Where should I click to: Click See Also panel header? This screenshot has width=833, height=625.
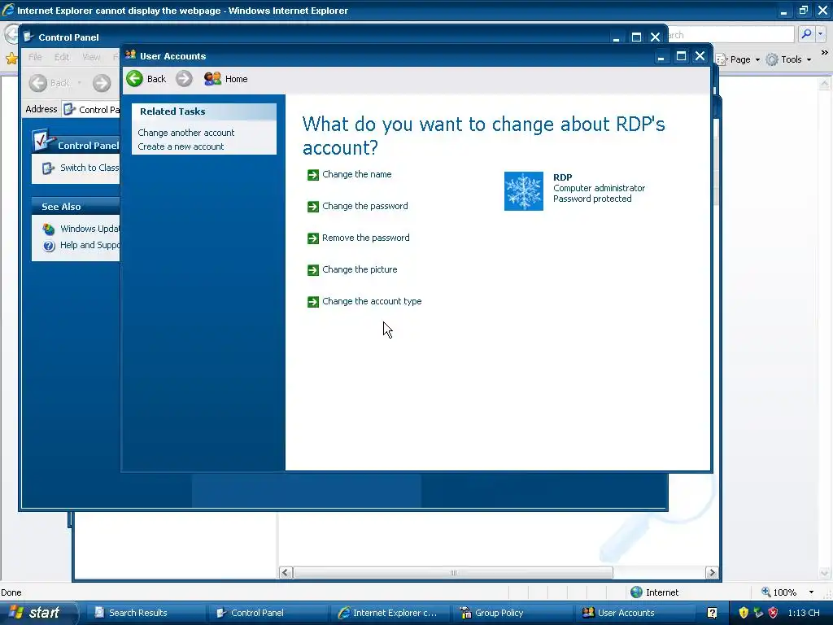pos(76,206)
